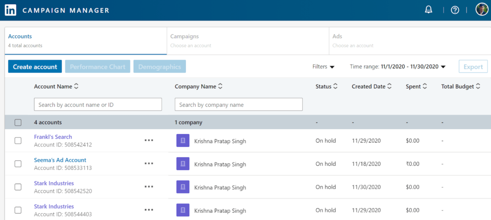Click On hold status for Seema's Ad Account

tap(326, 164)
